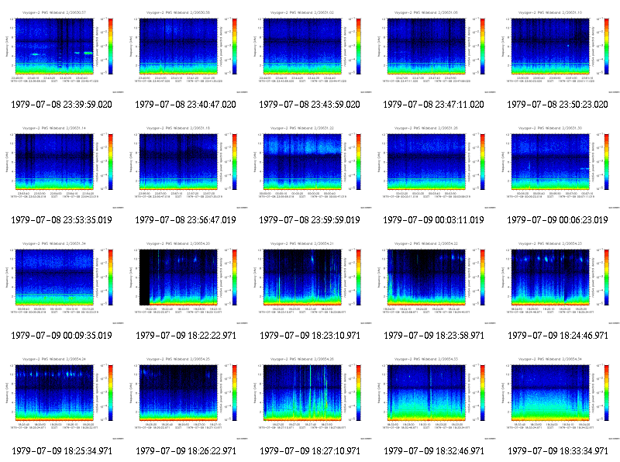This screenshot has width=620, height=462.
Task: Click the caption 1979-07-08 23:43:59.020
Action: tap(309, 105)
